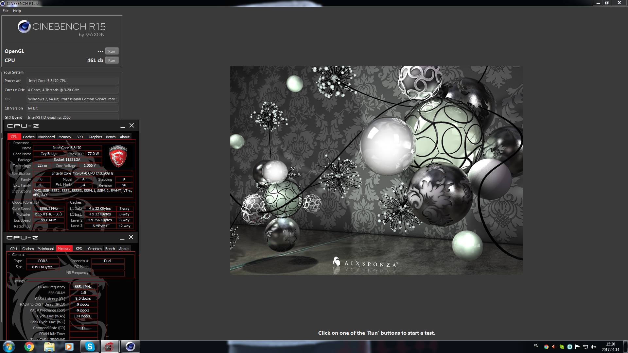Click the Chrome icon in the system tray
Viewport: 628px width, 353px height.
pyautogui.click(x=546, y=347)
